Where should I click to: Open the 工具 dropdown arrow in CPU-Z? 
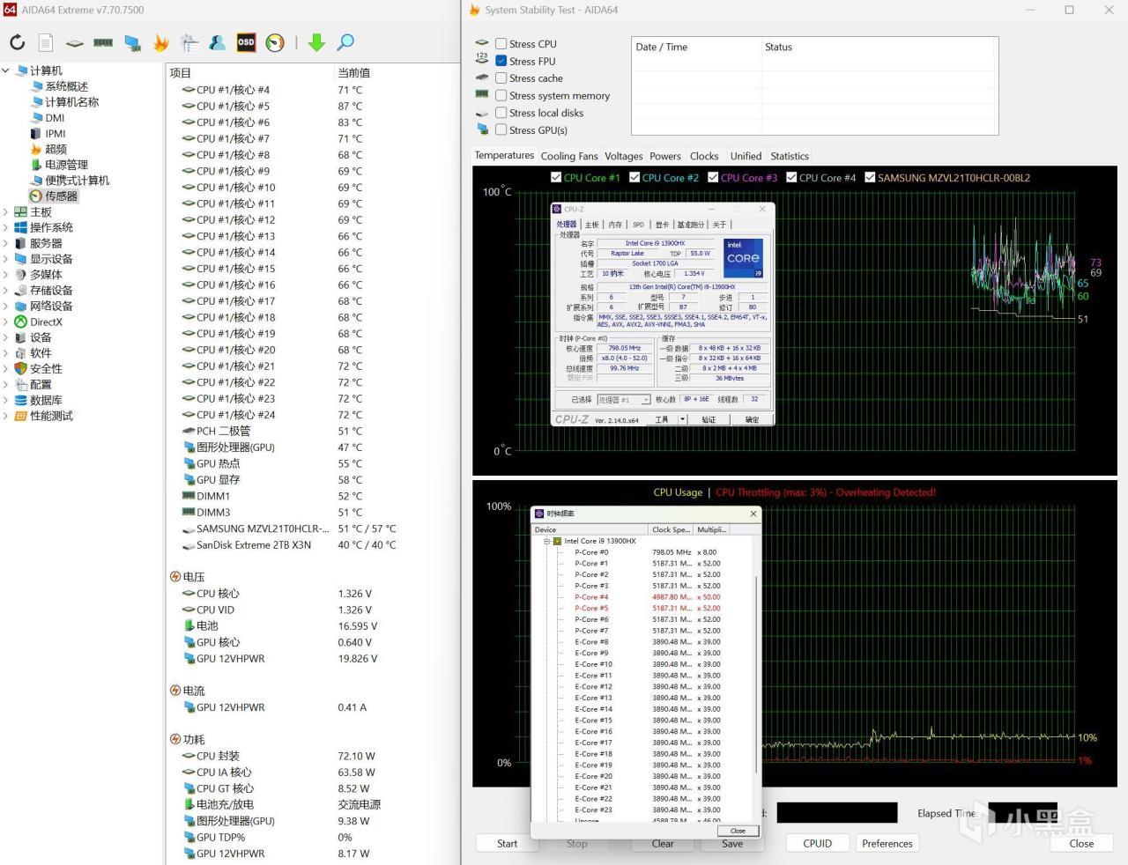[x=682, y=420]
